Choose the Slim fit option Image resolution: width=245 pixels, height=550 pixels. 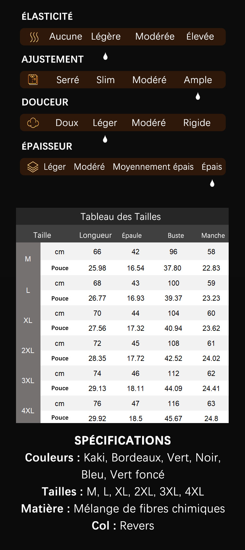pyautogui.click(x=106, y=80)
